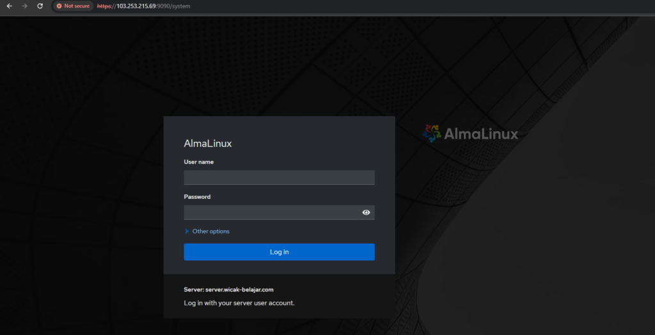Go forward using the browser forward arrow

tap(25, 6)
